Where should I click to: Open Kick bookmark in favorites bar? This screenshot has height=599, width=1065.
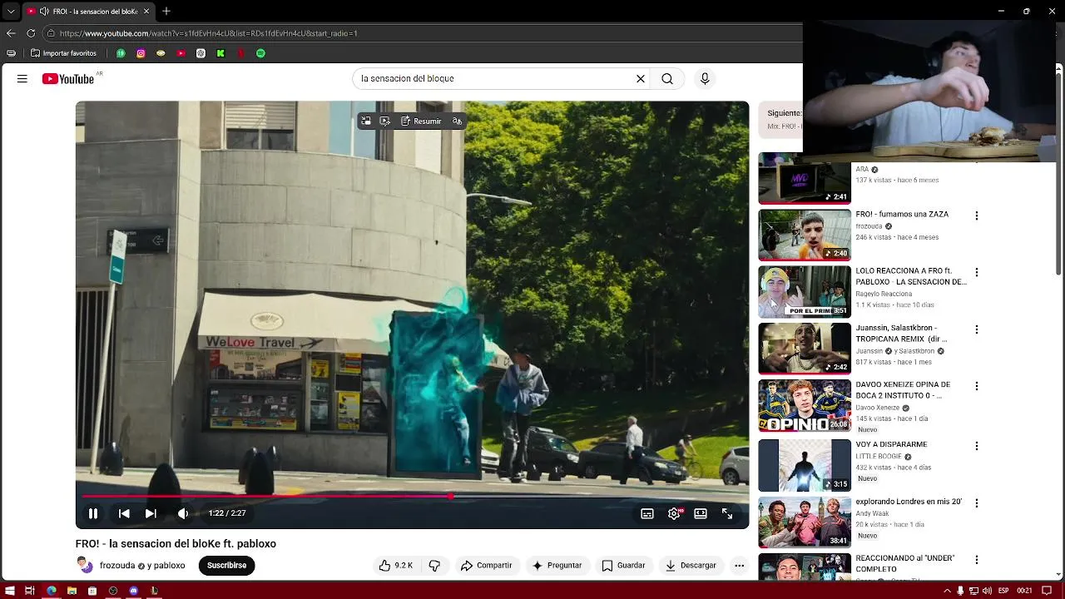220,53
